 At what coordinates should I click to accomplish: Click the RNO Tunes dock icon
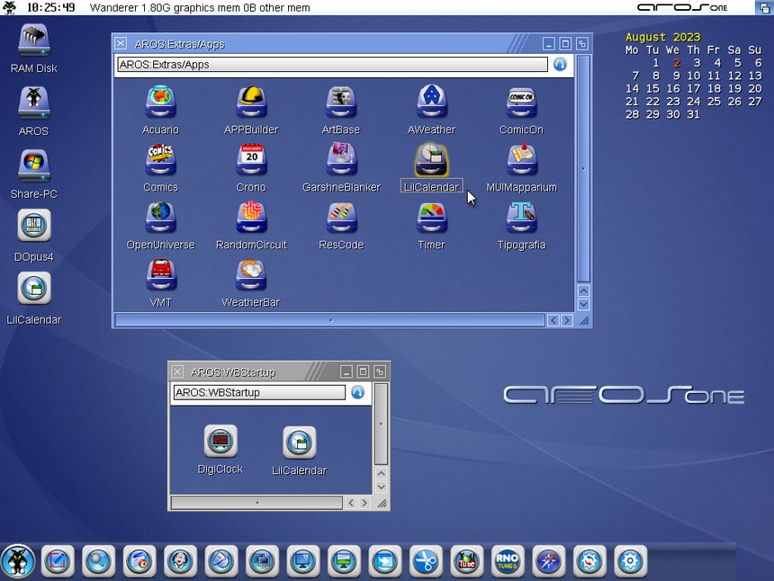point(508,561)
